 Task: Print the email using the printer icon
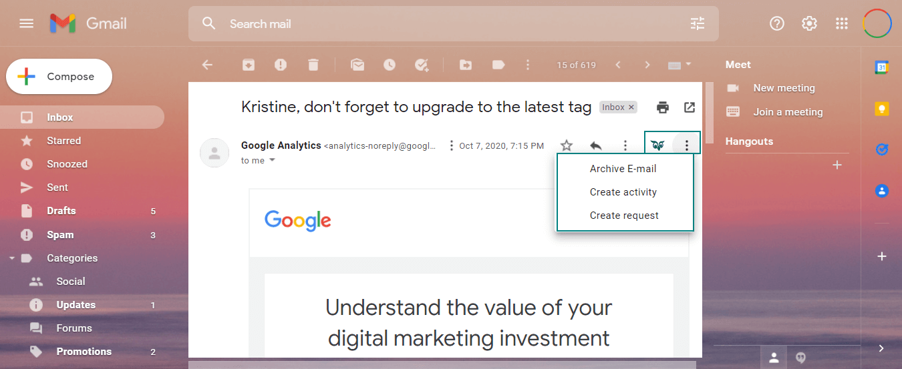(x=662, y=107)
